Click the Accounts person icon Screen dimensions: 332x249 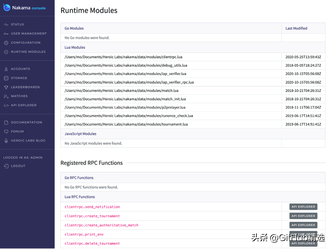(x=6, y=69)
